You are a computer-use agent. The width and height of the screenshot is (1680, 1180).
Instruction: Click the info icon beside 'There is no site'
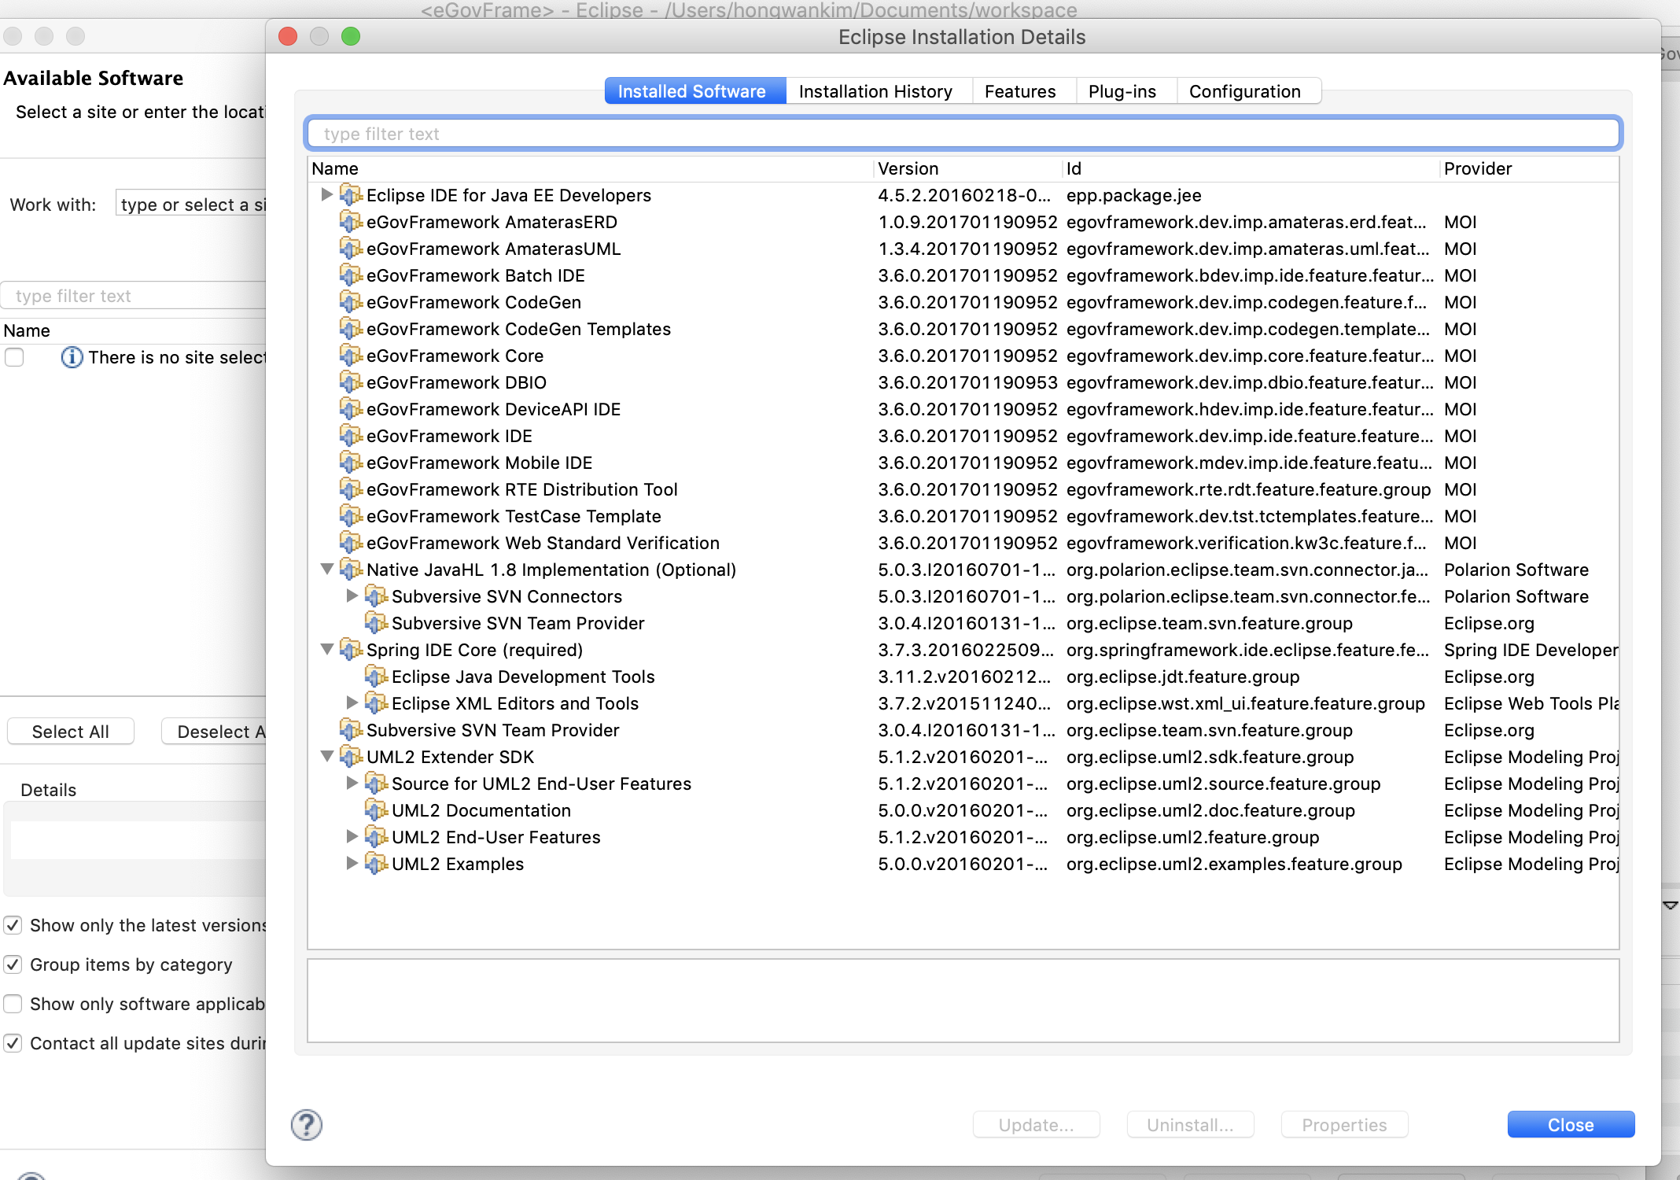[x=72, y=357]
